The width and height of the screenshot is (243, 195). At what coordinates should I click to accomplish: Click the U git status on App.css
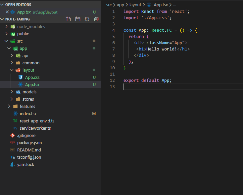[x=94, y=77]
